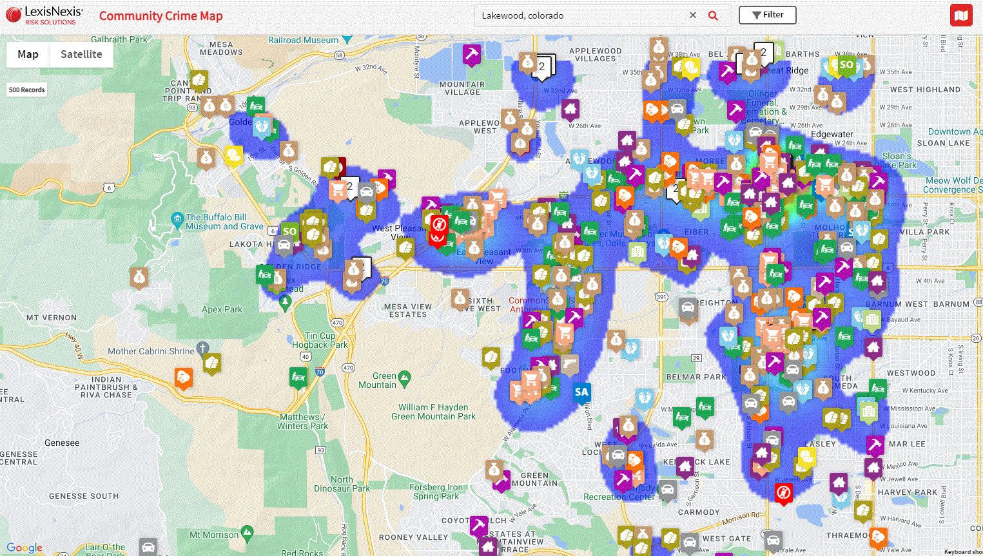Open the blue SA marker near Foothills
The image size is (983, 556).
[x=581, y=393]
